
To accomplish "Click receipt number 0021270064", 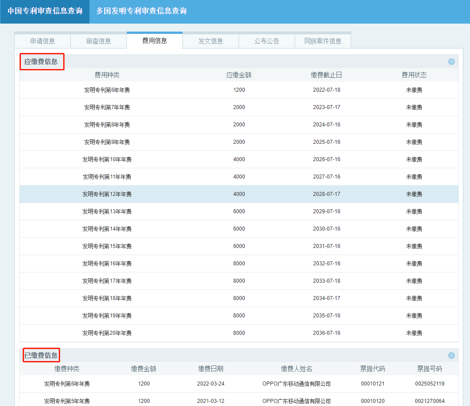I will coord(429,401).
